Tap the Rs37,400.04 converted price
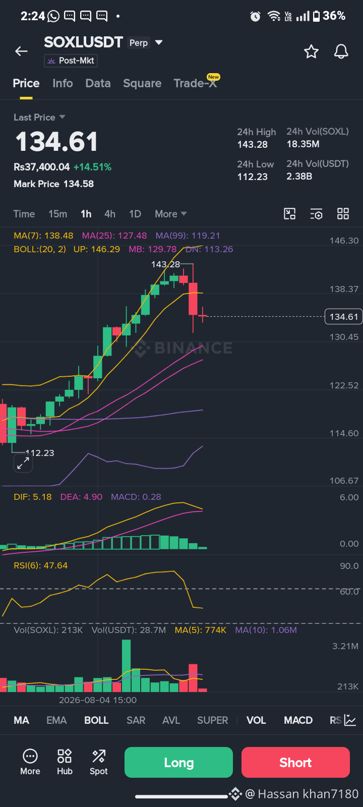Screen dimensions: 363x807 pyautogui.click(x=42, y=167)
